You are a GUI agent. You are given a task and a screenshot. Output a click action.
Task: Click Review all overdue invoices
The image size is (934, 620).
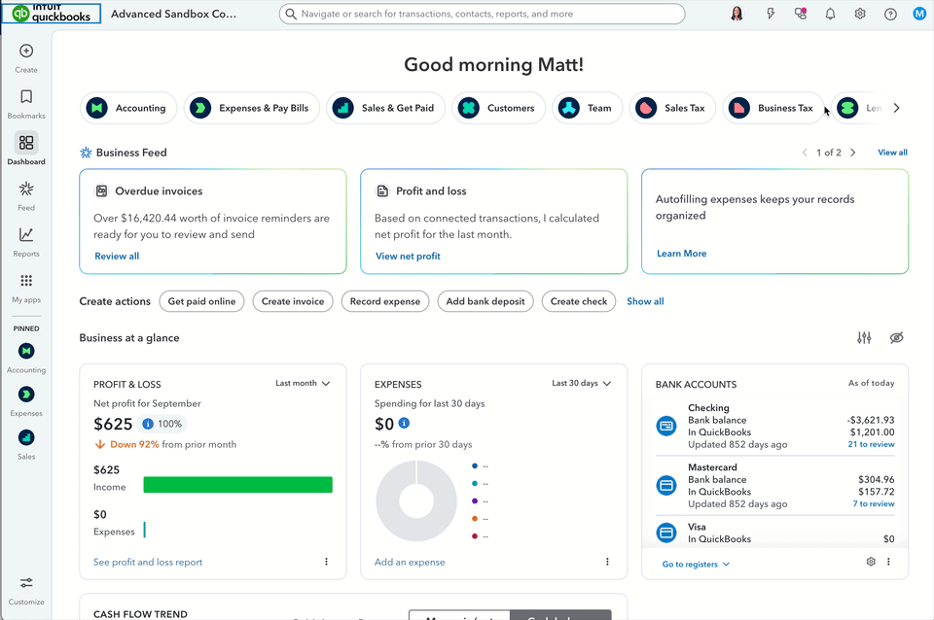click(x=117, y=256)
